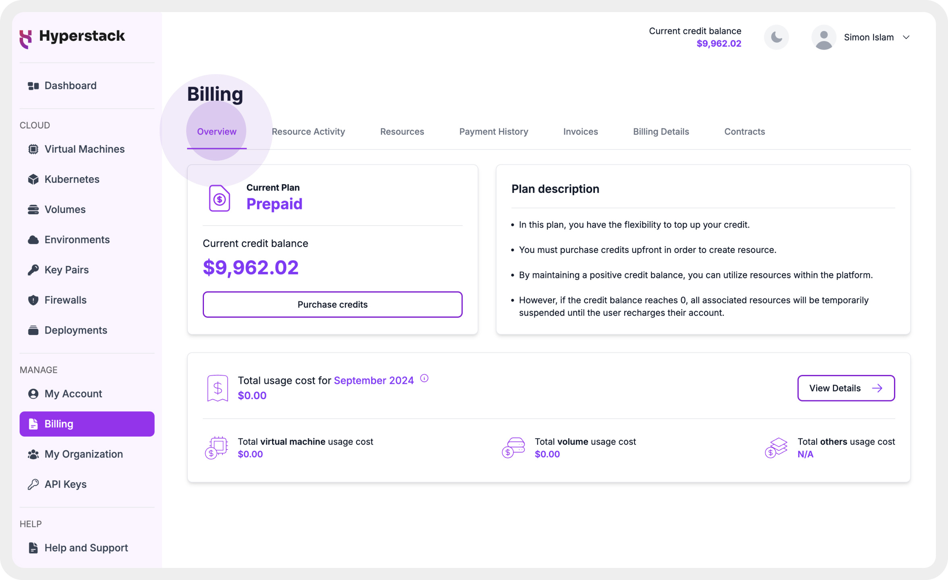
Task: Click the Billing document icon in sidebar
Action: pos(33,424)
